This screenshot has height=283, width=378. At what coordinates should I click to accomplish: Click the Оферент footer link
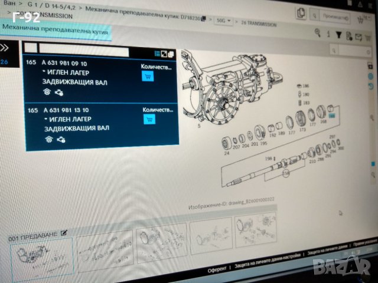[217, 269]
